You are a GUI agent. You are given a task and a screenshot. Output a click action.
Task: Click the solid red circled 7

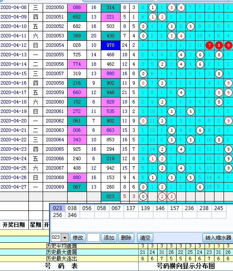pos(209,45)
